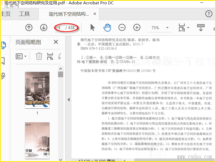Image resolution: width=216 pixels, height=162 pixels.
Task: Click the delete pages trash icon
Action: tap(39, 56)
